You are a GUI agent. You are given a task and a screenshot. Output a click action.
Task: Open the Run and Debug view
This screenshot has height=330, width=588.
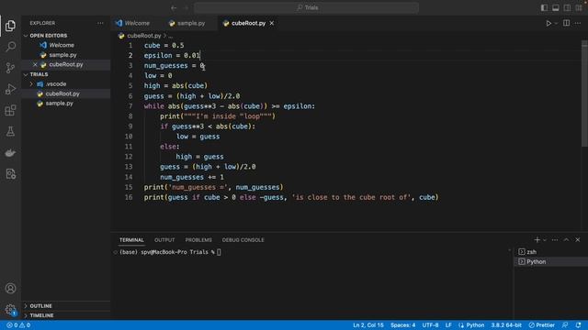10,89
